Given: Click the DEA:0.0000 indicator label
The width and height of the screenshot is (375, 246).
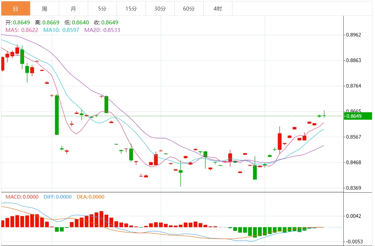Looking at the screenshot, I should point(91,197).
